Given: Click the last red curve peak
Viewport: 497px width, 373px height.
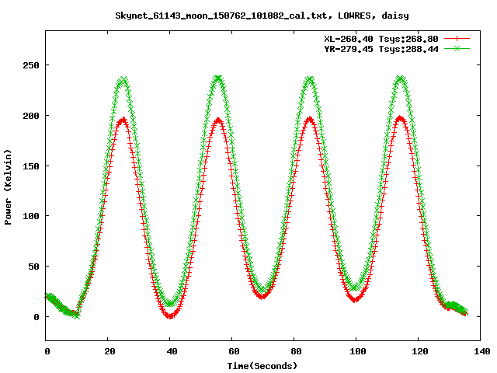Looking at the screenshot, I should (401, 118).
